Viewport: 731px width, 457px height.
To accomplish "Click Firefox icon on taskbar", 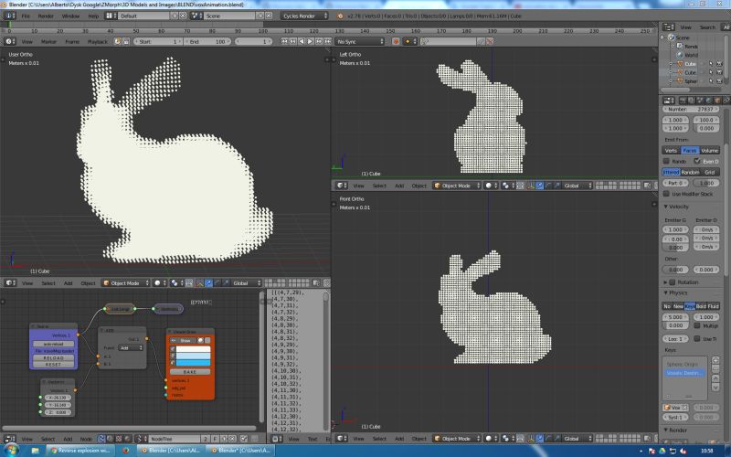I will click(x=126, y=451).
